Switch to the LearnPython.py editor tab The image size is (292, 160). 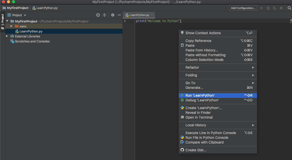(x=139, y=15)
